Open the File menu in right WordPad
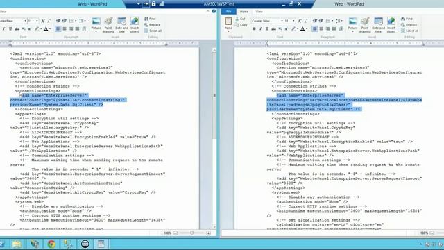444x250 pixels. (228, 11)
